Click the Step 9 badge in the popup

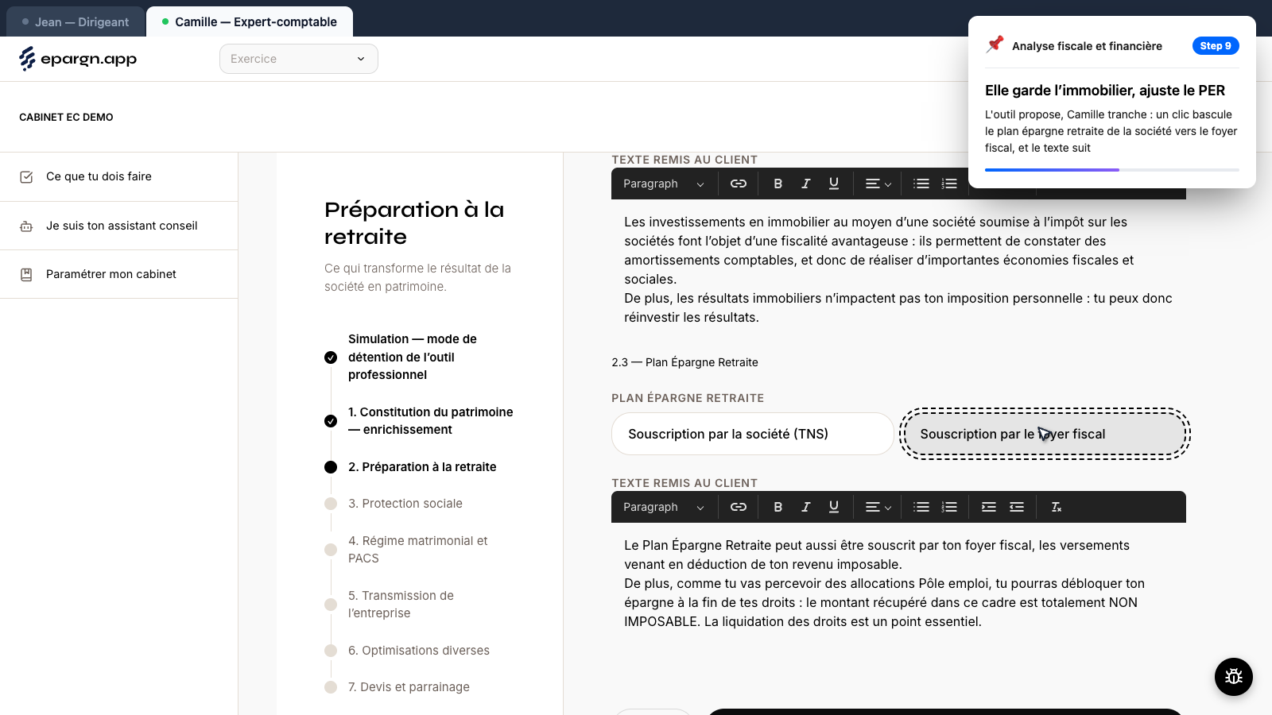(1216, 46)
